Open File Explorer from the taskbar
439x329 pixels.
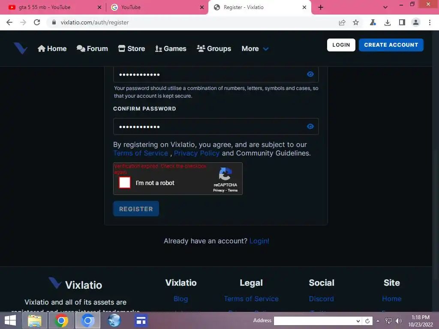34,320
